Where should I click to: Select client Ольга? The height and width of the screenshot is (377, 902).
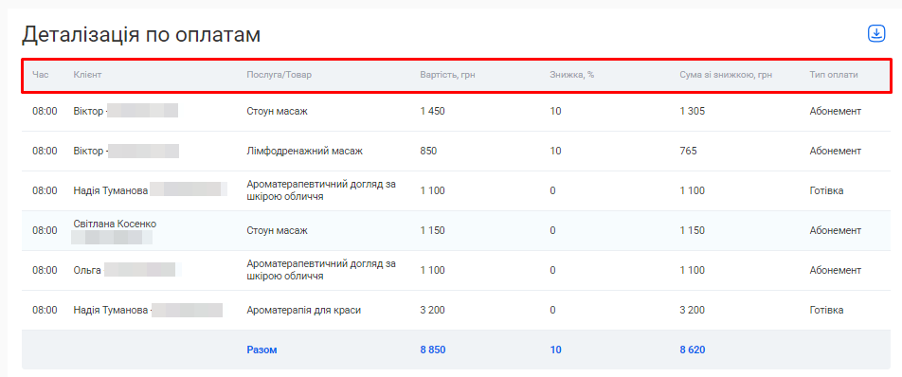[x=87, y=270]
